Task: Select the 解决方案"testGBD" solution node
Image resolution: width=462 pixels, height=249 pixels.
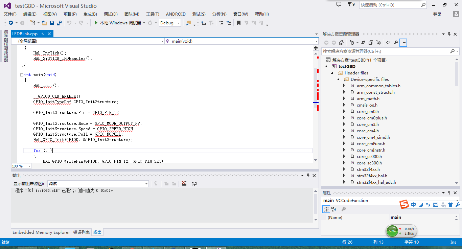Action: point(359,60)
